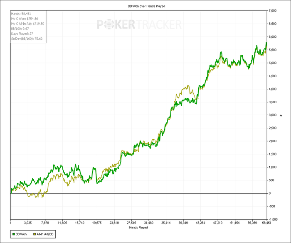
Task: Click x-axis label 7,870
Action: point(45,223)
